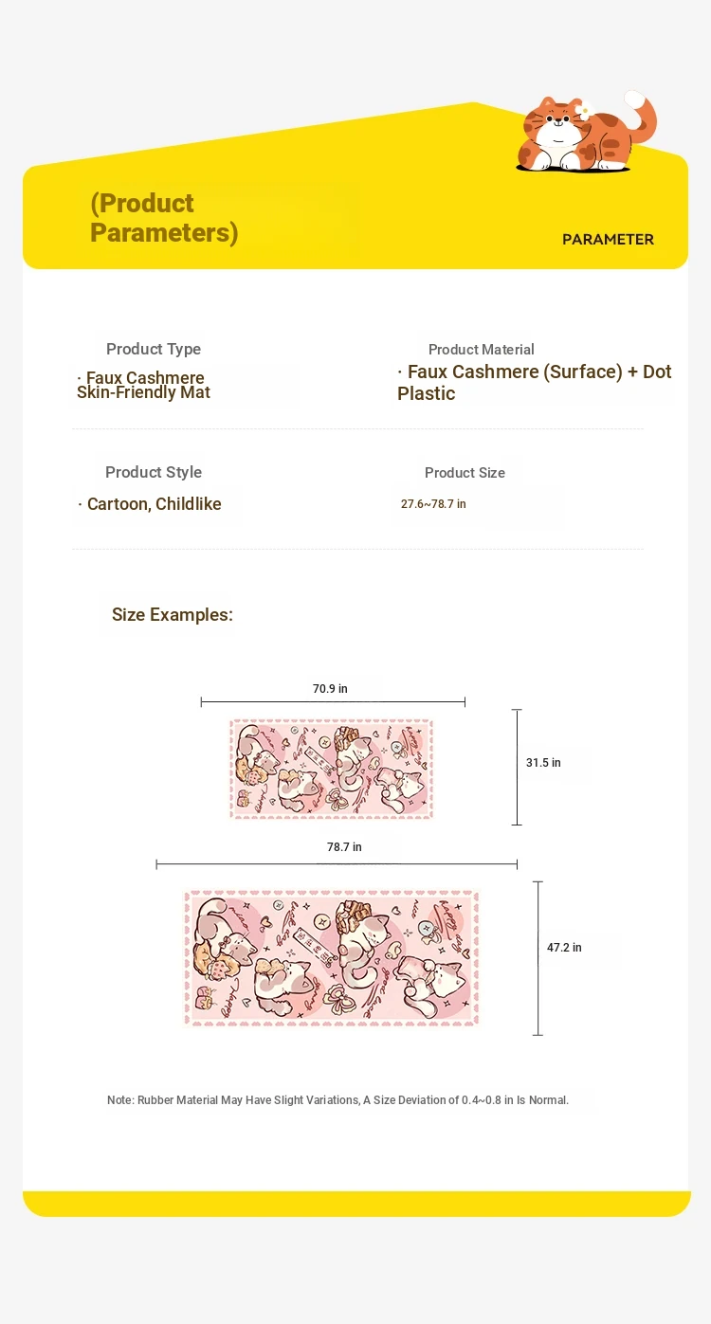Click the 70.9 in width measurement

pos(330,689)
